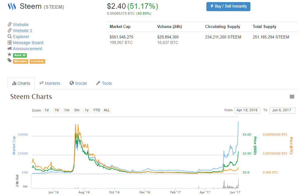Click the lightning bolt icon in Buy button

212,6
